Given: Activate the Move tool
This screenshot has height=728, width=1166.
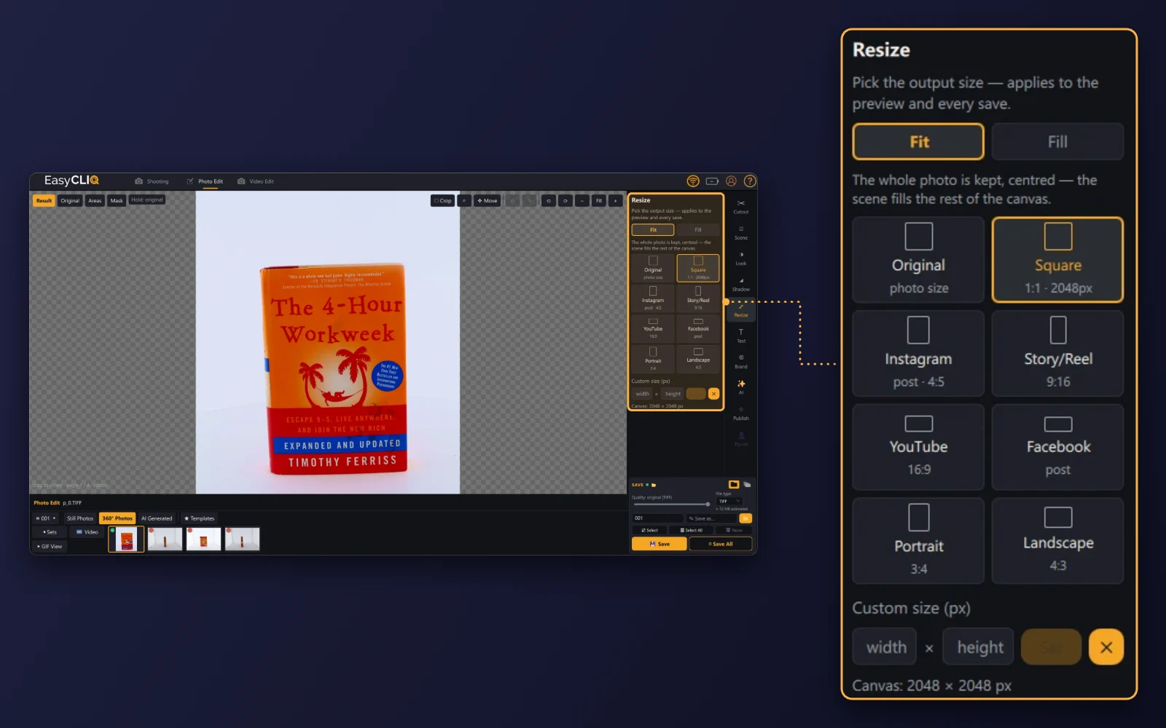Looking at the screenshot, I should click(487, 200).
